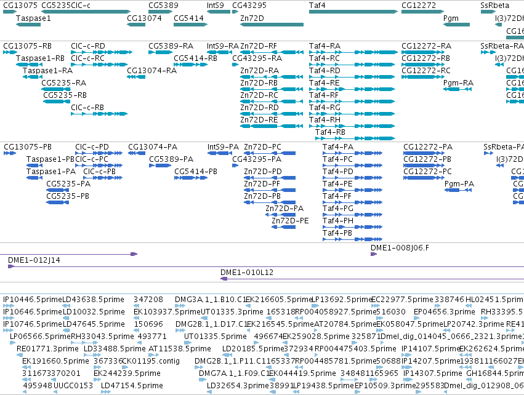The width and height of the screenshot is (524, 395).
Task: Click transcript CG5389-RA glyph
Action: [161, 52]
